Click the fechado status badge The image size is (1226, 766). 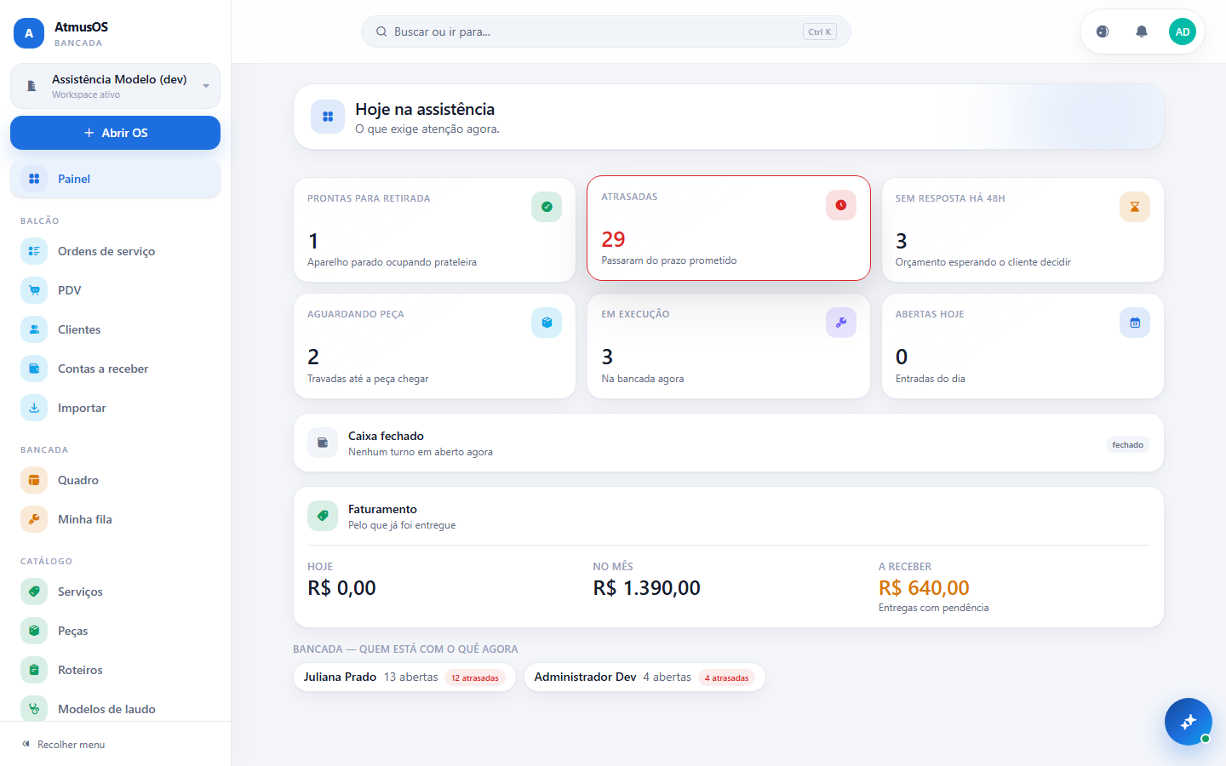(1127, 444)
